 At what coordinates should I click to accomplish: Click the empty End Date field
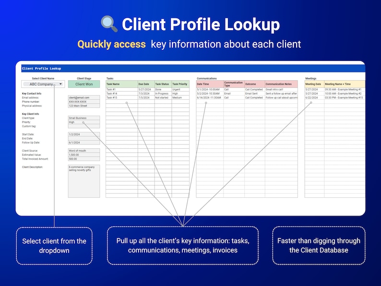coord(84,138)
